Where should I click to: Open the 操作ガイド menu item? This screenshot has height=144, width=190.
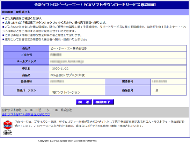click(23, 12)
